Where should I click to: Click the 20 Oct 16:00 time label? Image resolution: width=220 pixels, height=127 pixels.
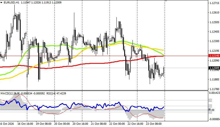(80, 124)
